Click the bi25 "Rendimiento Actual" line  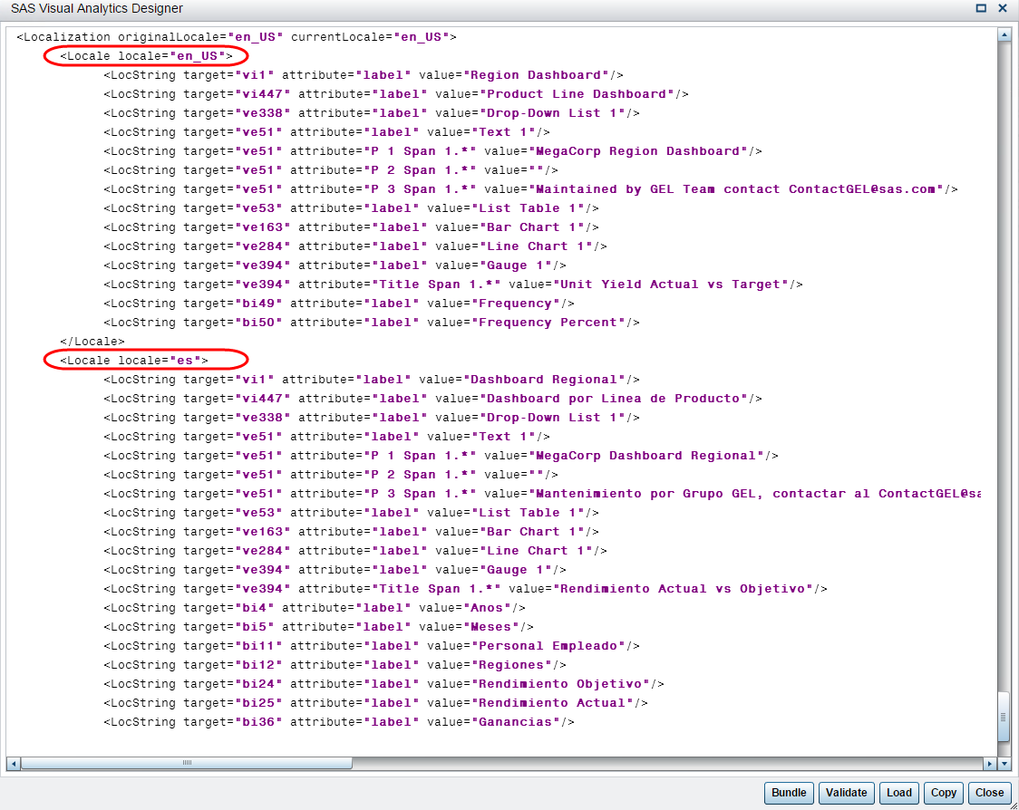(375, 703)
